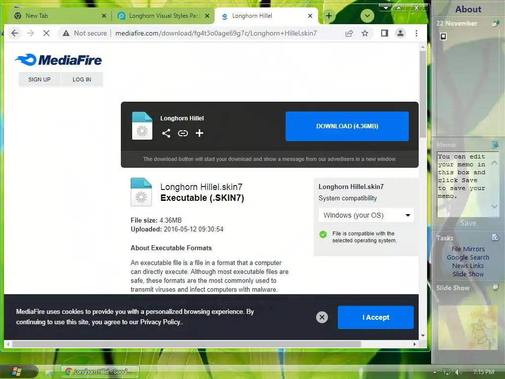Open a new tab with the plus button
Viewport: 505px width, 379px height.
pos(329,16)
